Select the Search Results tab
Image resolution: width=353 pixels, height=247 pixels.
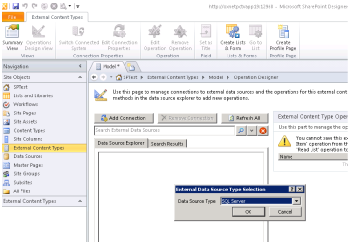(167, 144)
